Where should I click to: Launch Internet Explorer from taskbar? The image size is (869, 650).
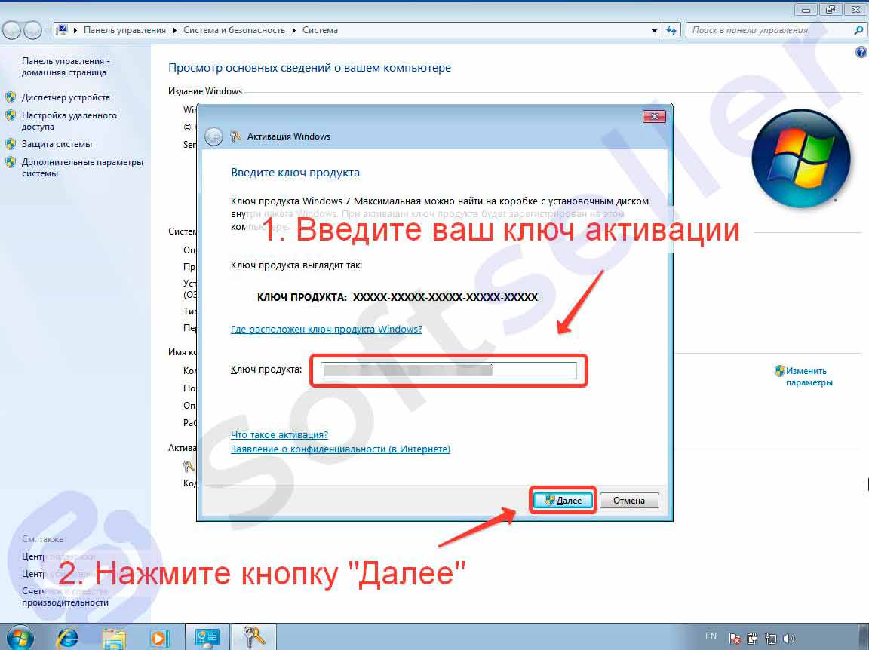tap(67, 637)
